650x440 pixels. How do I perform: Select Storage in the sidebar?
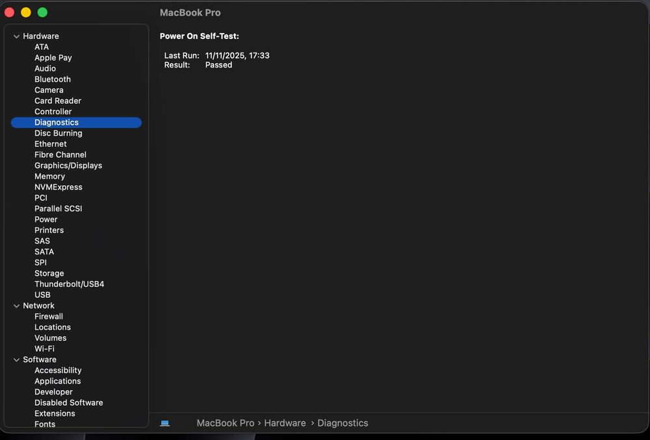click(49, 273)
